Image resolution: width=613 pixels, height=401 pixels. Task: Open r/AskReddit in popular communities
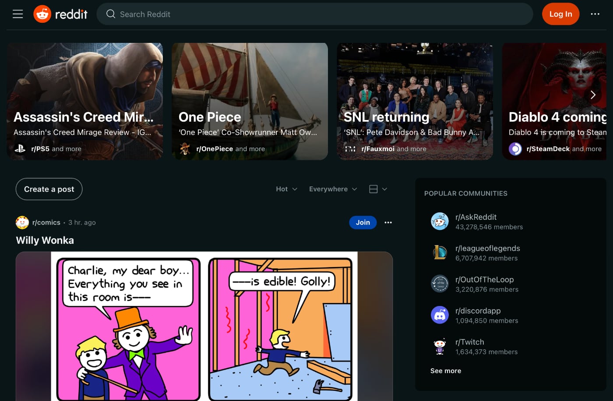476,217
